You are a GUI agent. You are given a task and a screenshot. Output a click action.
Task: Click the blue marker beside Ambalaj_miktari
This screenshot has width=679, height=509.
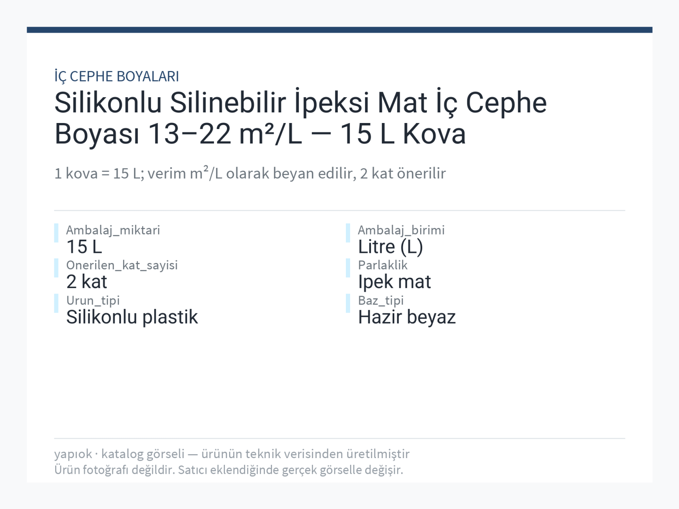coord(56,233)
